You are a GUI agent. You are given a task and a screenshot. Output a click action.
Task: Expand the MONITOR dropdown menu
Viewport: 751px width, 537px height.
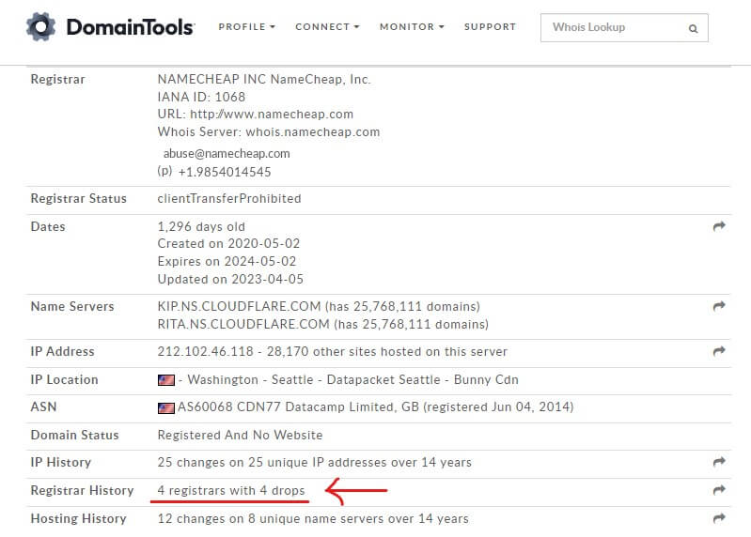[x=412, y=27]
